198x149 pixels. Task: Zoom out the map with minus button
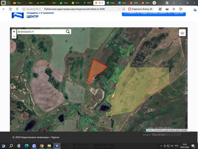14,36
